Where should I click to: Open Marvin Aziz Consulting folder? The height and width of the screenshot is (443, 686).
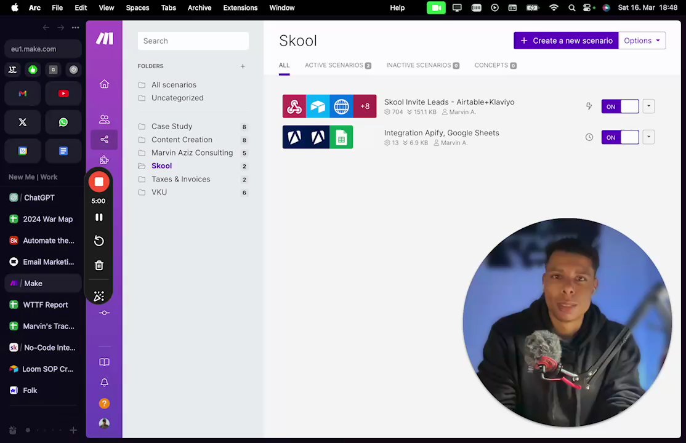[193, 153]
